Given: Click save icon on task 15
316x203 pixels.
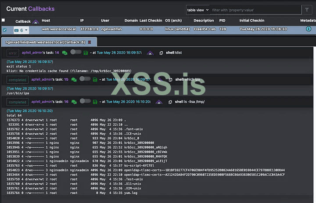Looking at the screenshot, I should (x=95, y=79).
